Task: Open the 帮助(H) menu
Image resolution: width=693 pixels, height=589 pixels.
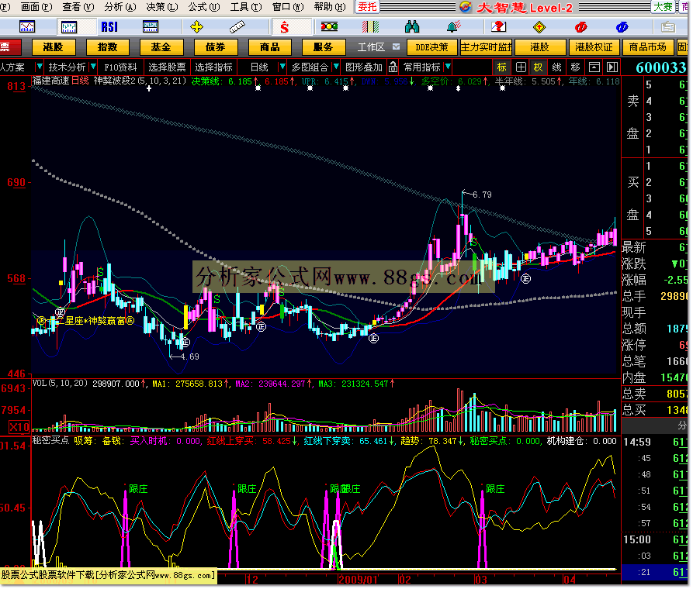Action: click(x=330, y=7)
